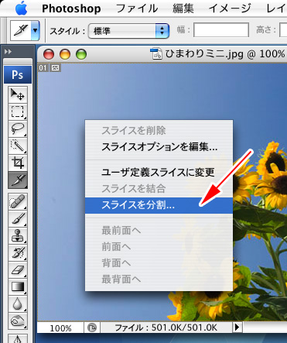Screen dimensions: 287x343
Task: Select the History Brush tool
Action: tap(18, 253)
